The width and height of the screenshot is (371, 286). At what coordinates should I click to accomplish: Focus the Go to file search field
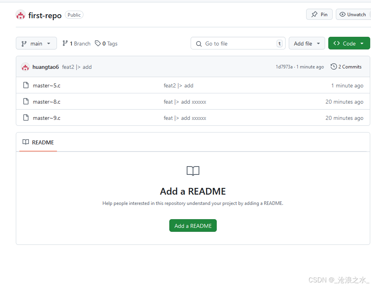238,43
